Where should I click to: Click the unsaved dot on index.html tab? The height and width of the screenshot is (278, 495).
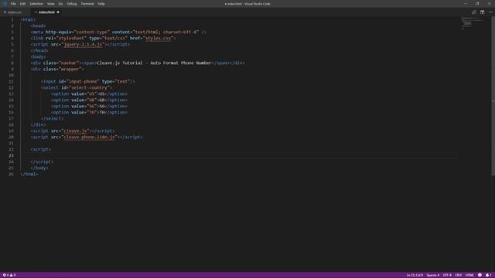[58, 12]
